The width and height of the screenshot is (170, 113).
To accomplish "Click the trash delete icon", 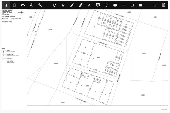I will tap(14, 5).
